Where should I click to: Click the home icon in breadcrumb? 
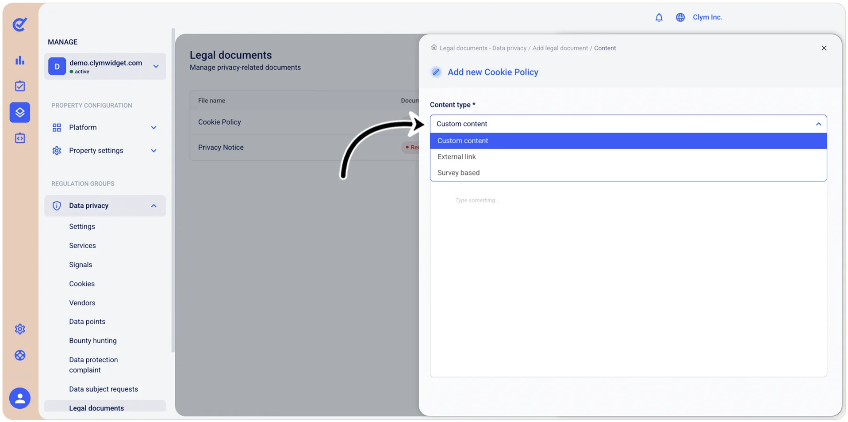(x=434, y=47)
